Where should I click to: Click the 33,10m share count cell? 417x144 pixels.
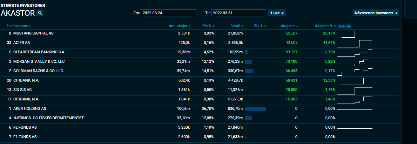183,118
